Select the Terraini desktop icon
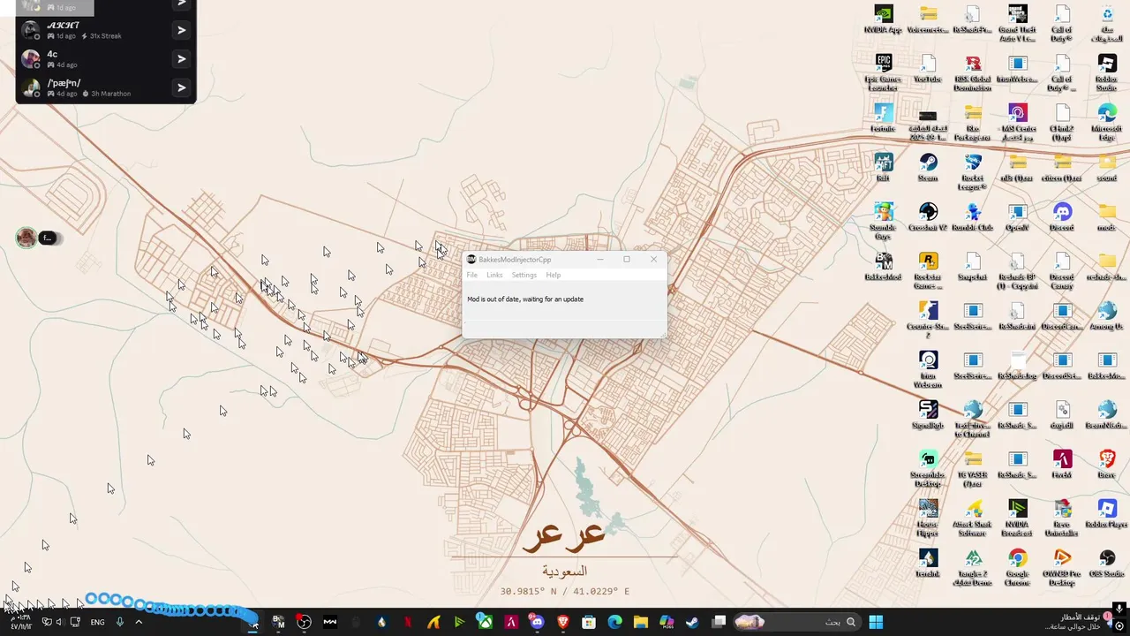1130x636 pixels. (928, 564)
